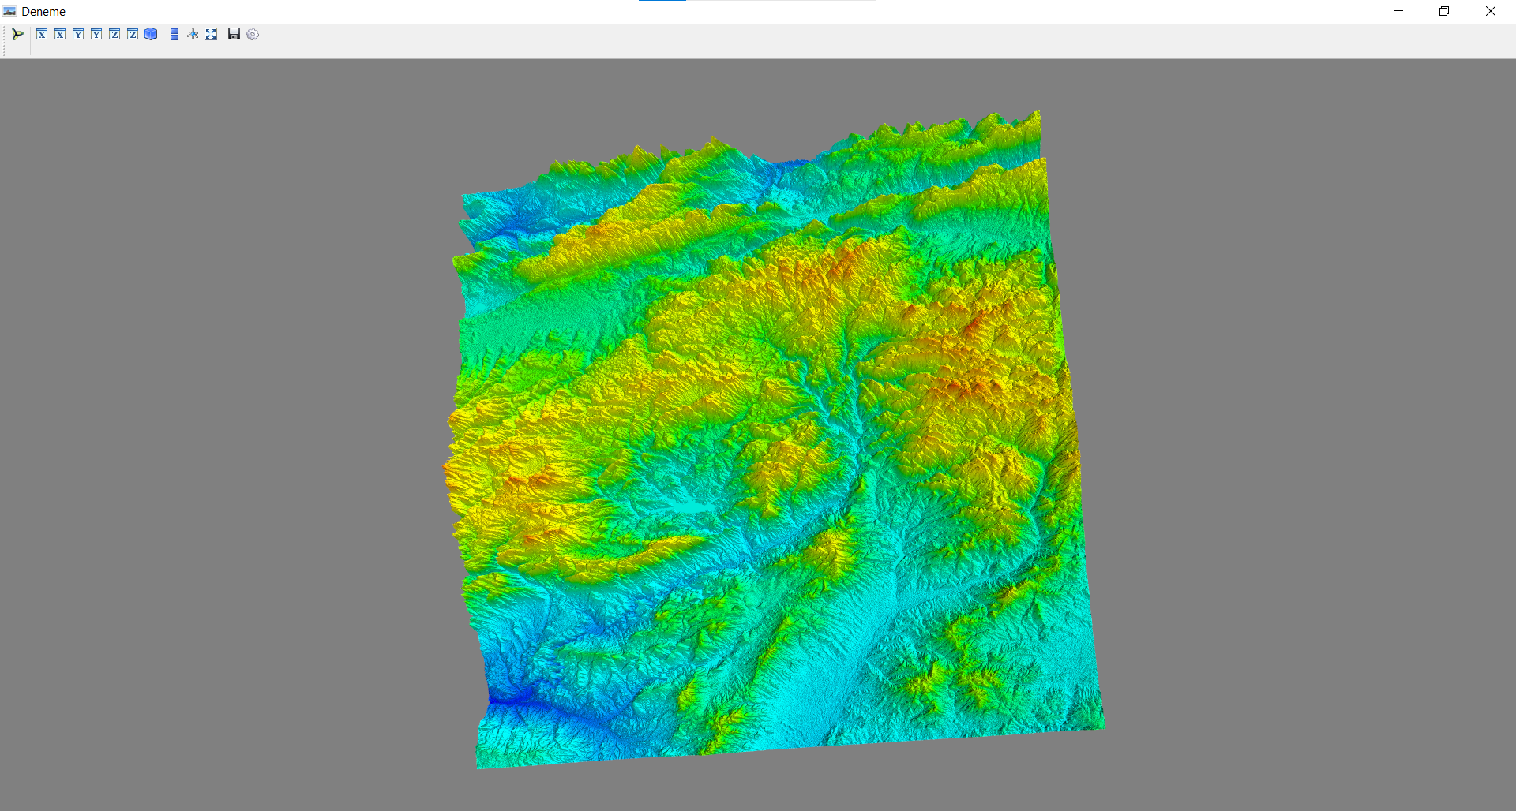Click the gray background left of terrain
Viewport: 1516px width, 811px height.
coord(221,434)
